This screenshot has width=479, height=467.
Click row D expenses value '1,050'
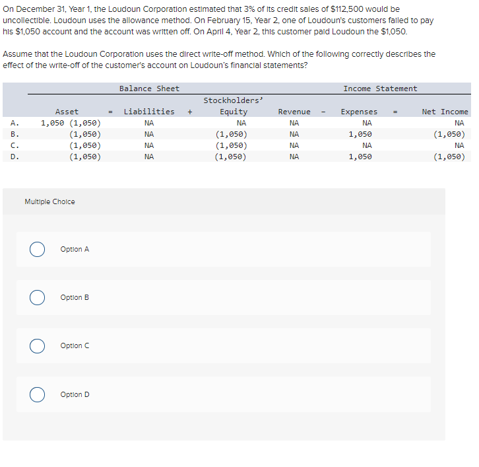(360, 157)
